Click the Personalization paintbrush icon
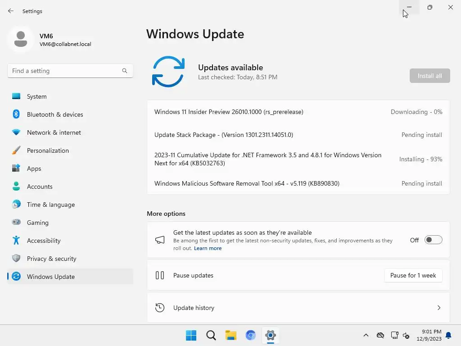Viewport: 461px width, 346px height. (16, 150)
